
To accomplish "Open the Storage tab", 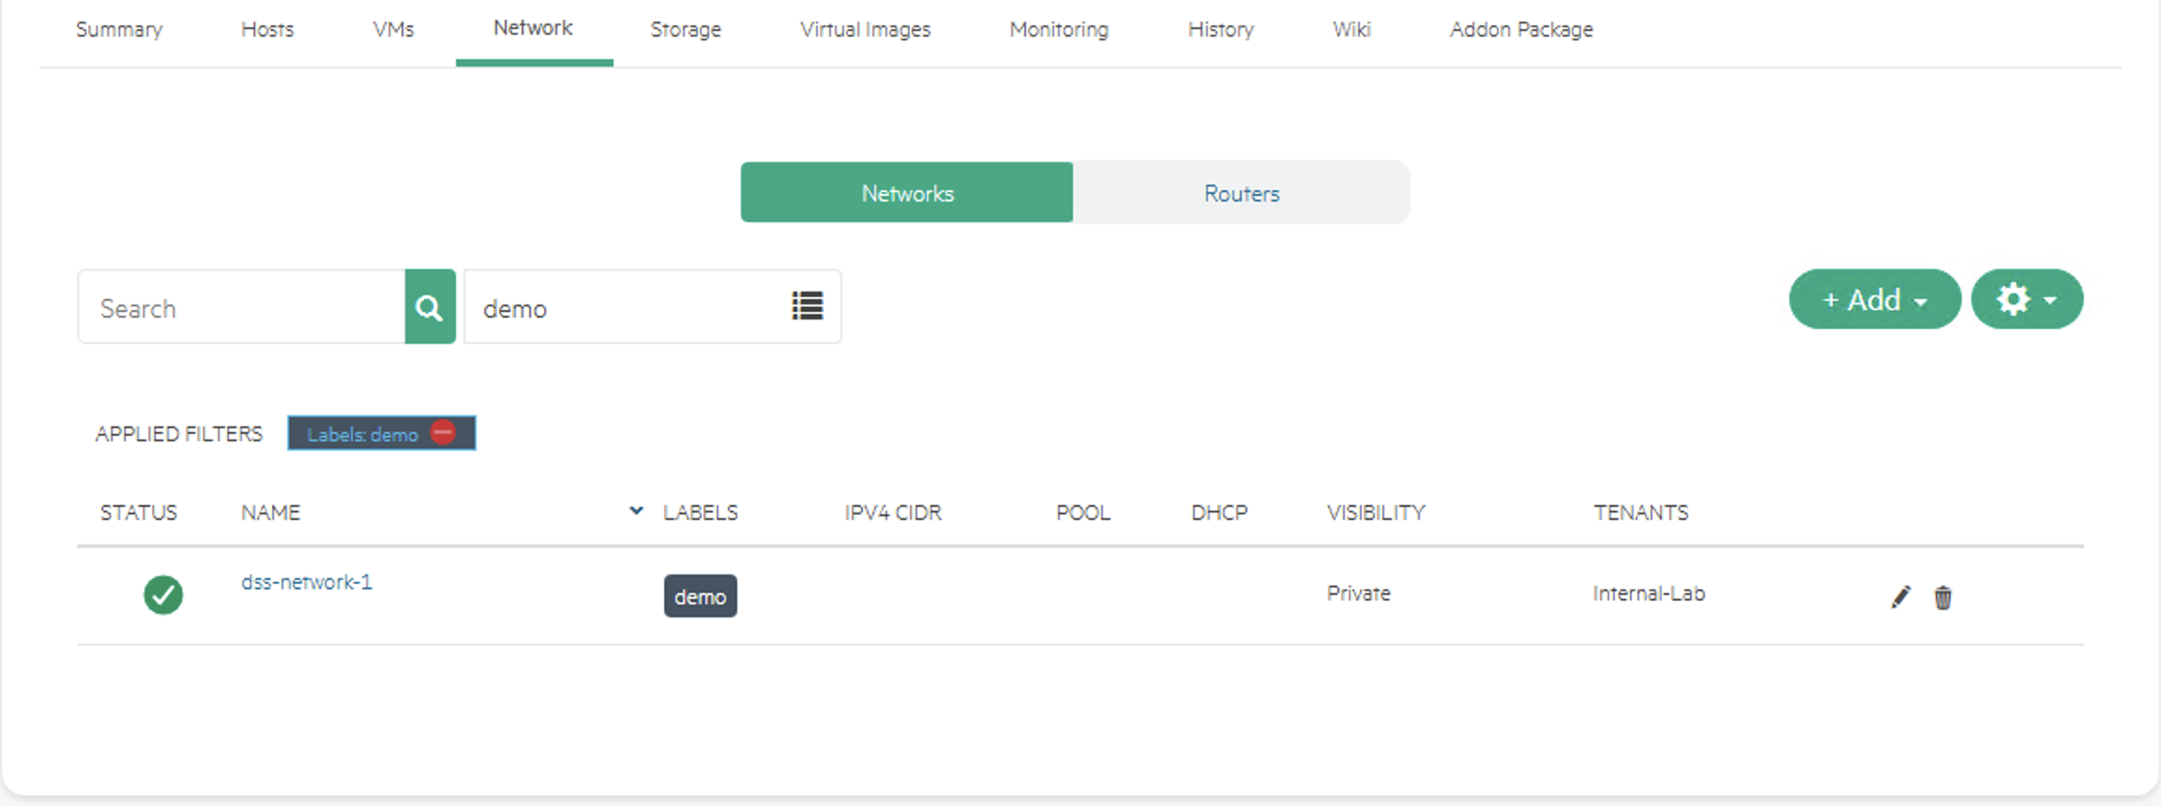I will 686,30.
